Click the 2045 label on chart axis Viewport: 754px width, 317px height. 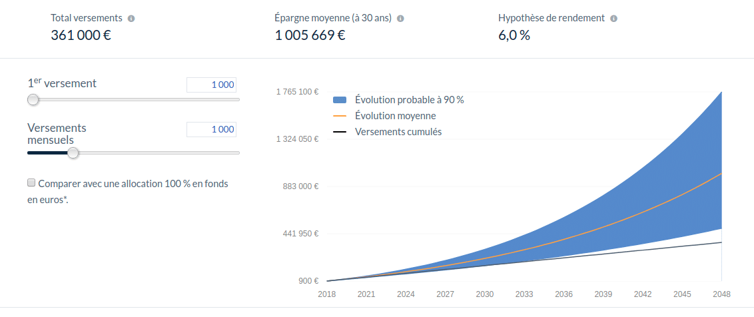click(682, 294)
